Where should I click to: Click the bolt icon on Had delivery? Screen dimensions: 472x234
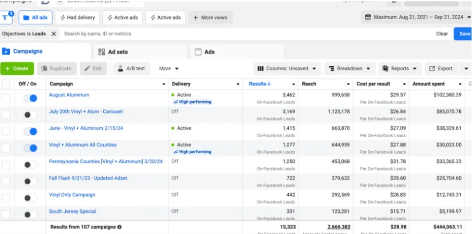[62, 18]
